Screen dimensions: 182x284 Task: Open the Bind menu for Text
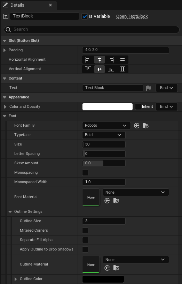click(166, 88)
